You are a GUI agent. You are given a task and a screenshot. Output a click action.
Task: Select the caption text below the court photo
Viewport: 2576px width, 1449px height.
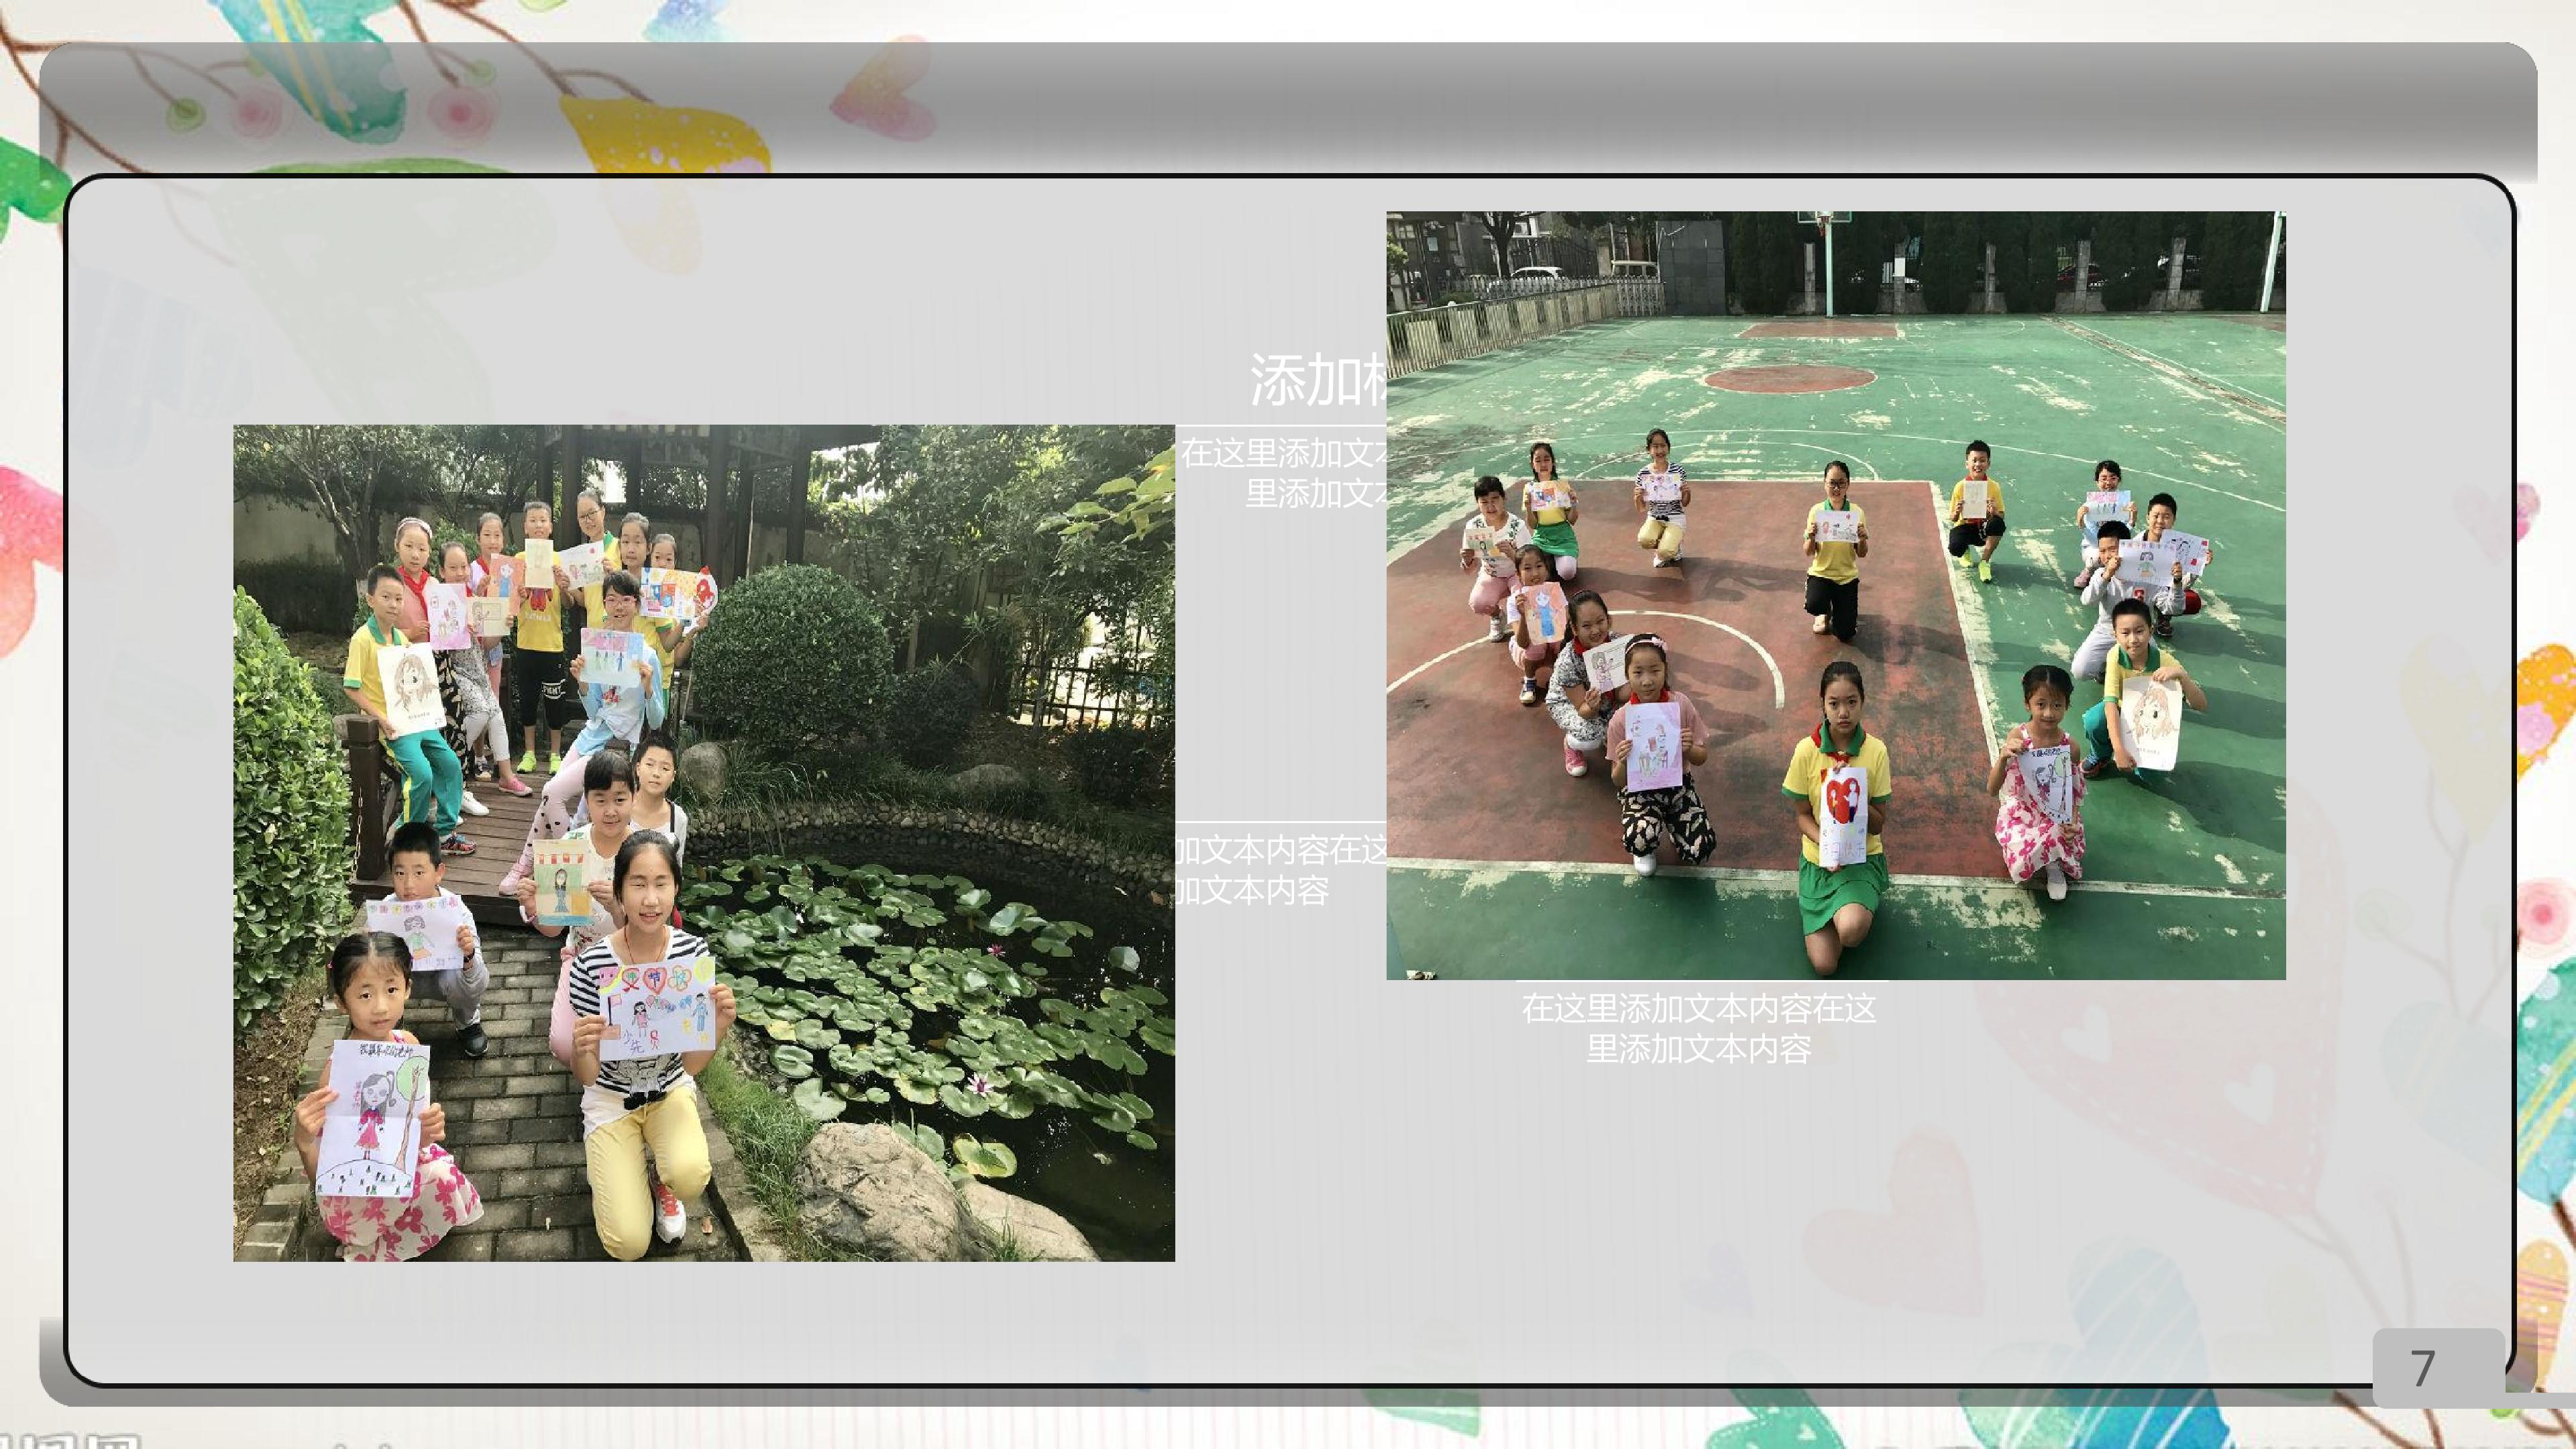pos(1698,1028)
